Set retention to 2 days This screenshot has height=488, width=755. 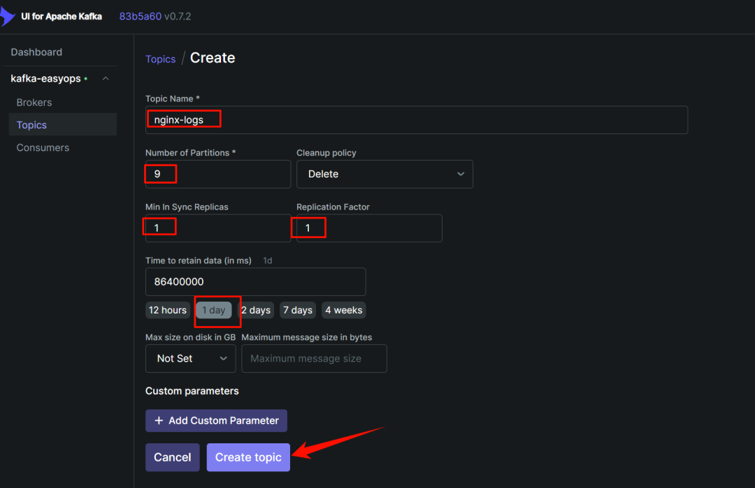click(256, 310)
